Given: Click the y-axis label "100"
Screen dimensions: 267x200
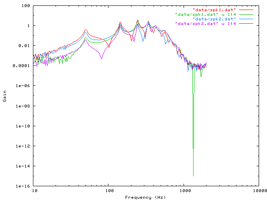Looking at the screenshot, I should tap(26, 5).
